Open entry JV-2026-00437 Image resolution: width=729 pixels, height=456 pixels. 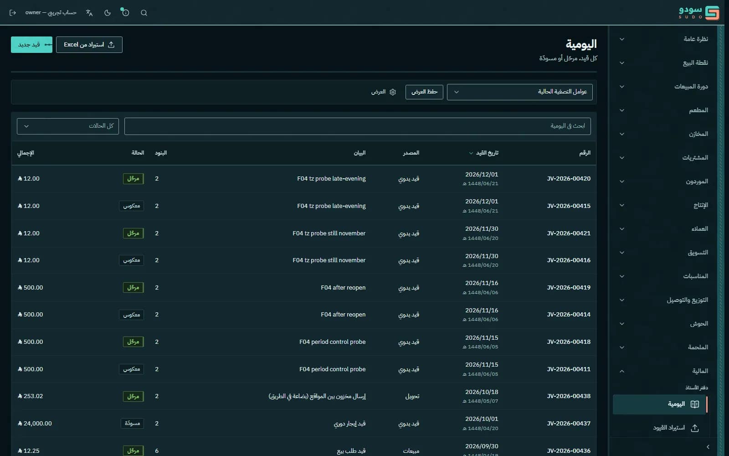click(x=569, y=424)
